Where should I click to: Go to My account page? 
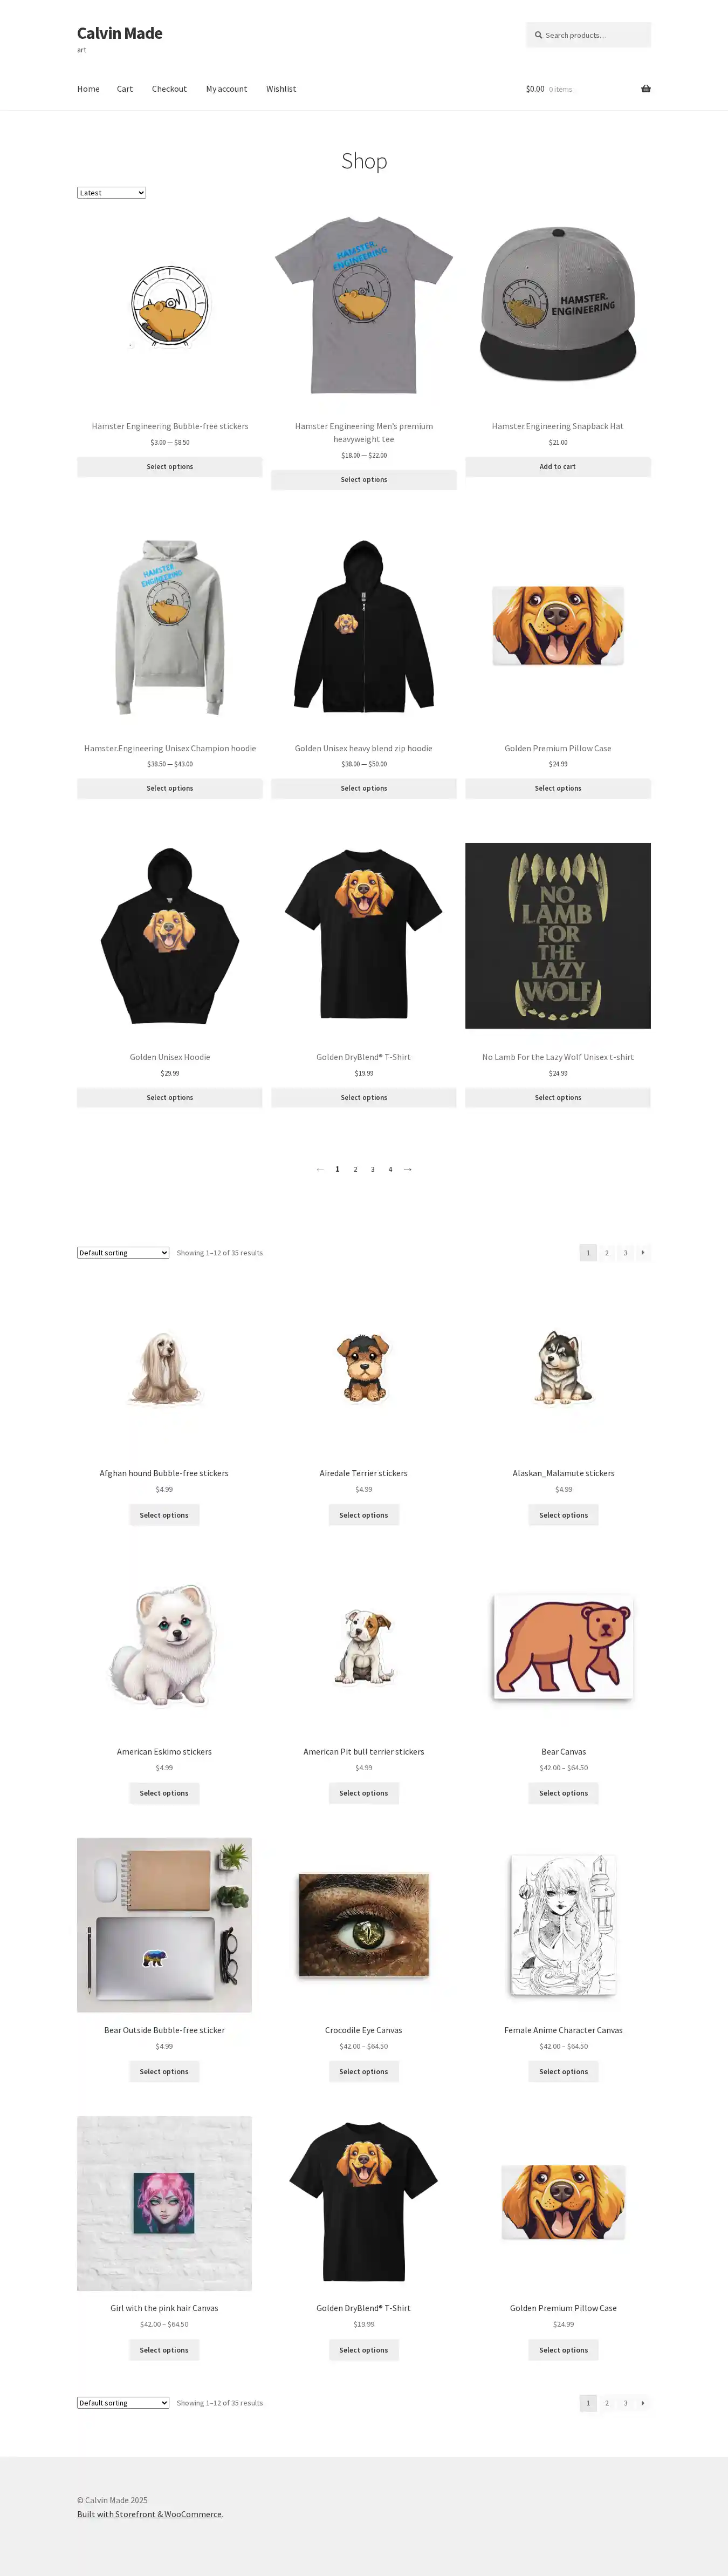(x=226, y=89)
